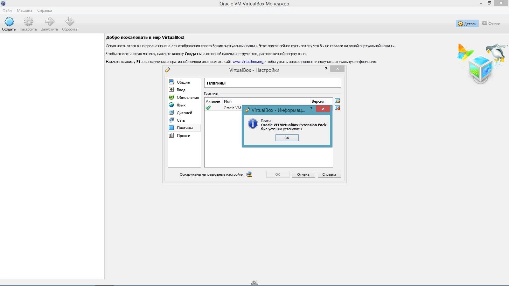Minimize the VirtualBox Manager window
The image size is (509, 286).
[x=481, y=3]
